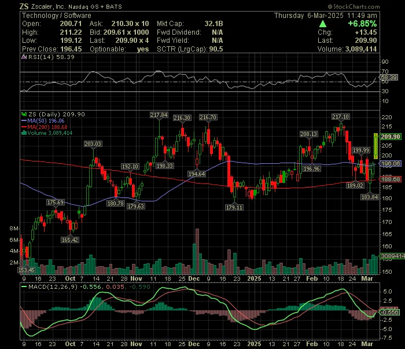405x349 pixels.
Task: Click the MACD(12,26,9) indicator label
Action: pyautogui.click(x=53, y=286)
